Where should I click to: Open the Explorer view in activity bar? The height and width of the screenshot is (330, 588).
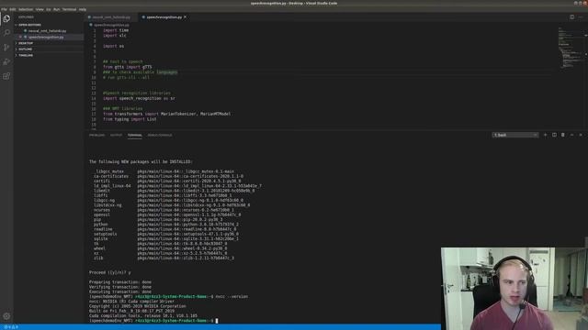(x=6, y=18)
